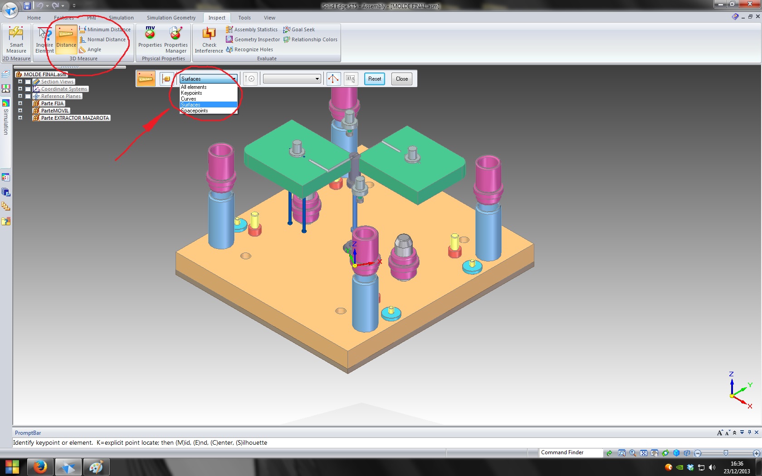Expand the Coordinate Systems node

[20, 89]
